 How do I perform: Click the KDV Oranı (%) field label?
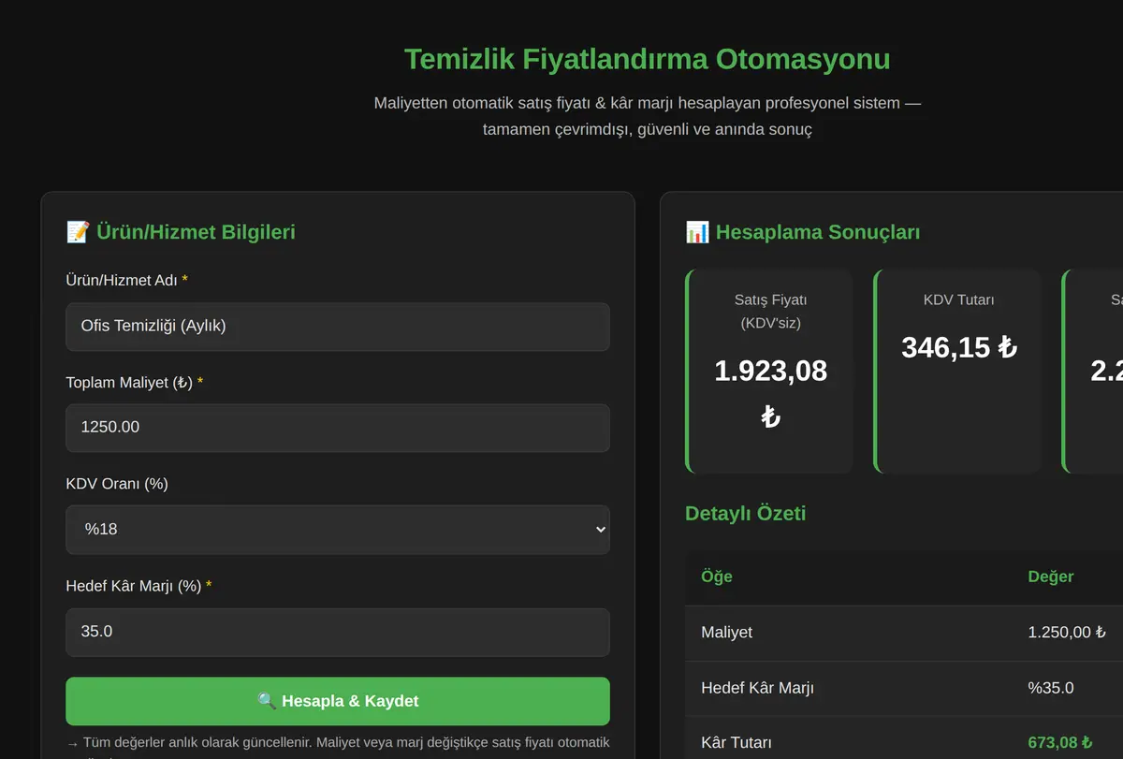117,484
